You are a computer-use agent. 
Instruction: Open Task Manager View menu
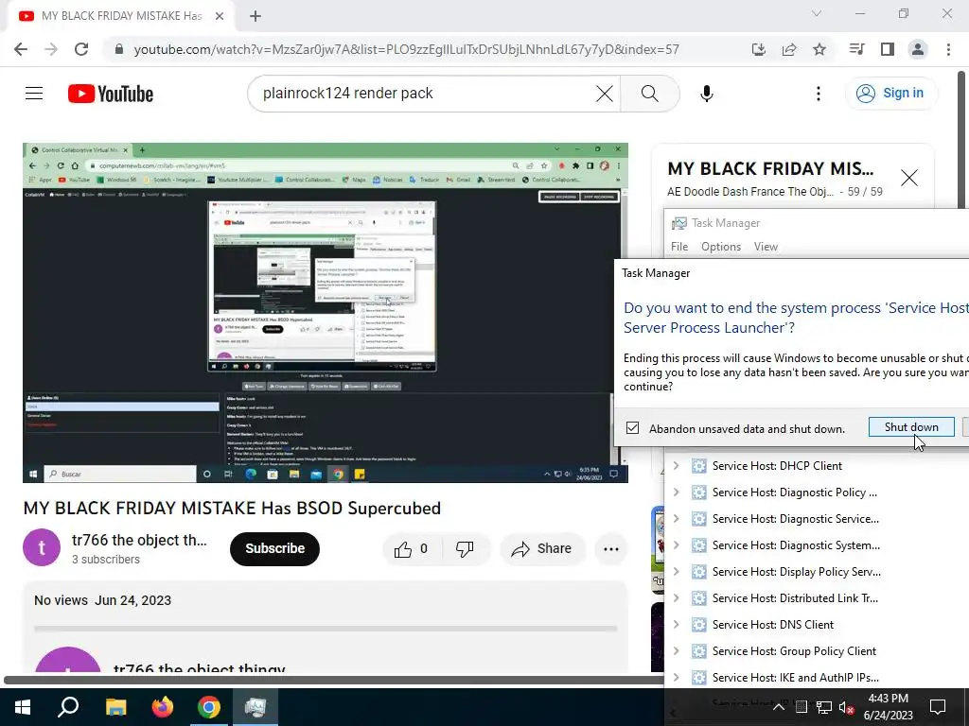766,247
